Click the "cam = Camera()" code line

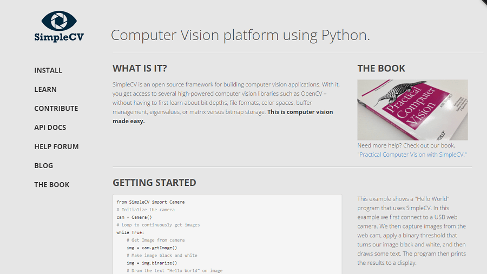[134, 217]
